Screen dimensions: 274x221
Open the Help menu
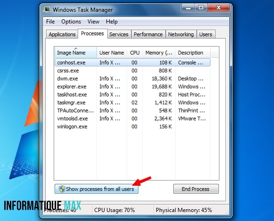tap(112, 22)
